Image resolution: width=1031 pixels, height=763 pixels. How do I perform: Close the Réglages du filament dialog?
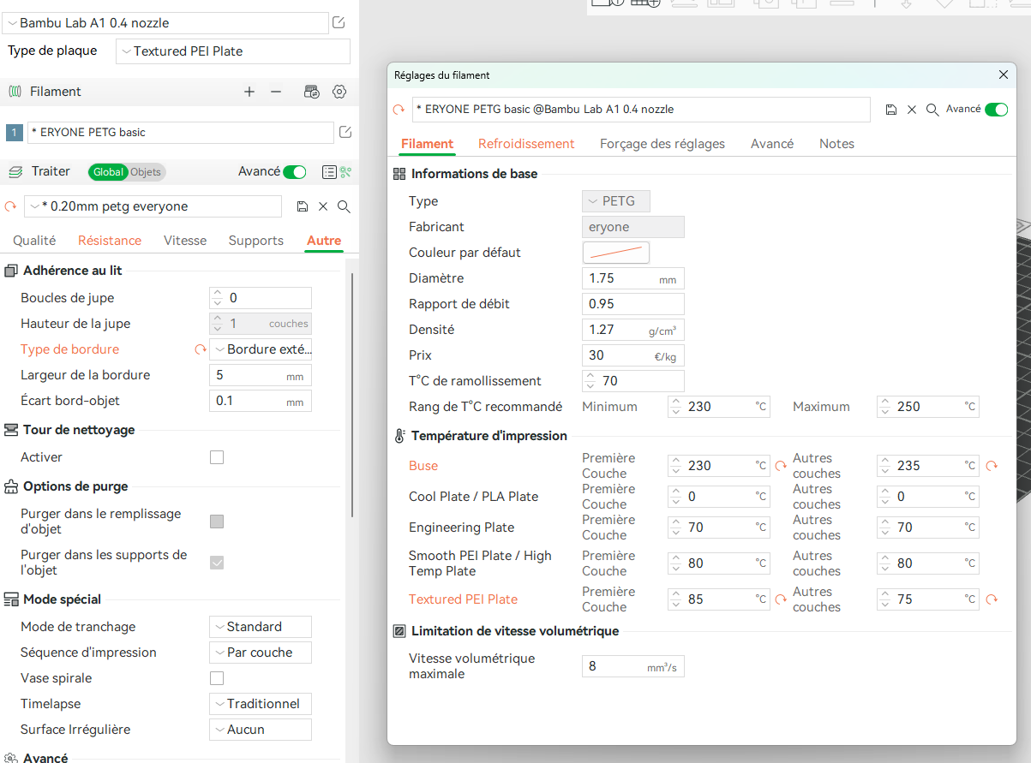[1004, 75]
